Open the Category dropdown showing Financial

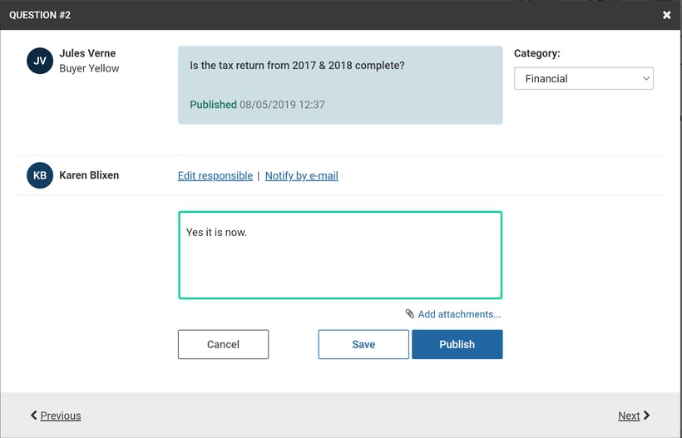583,79
